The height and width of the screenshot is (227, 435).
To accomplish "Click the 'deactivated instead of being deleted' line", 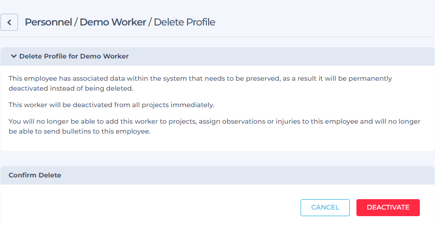I will [71, 88].
